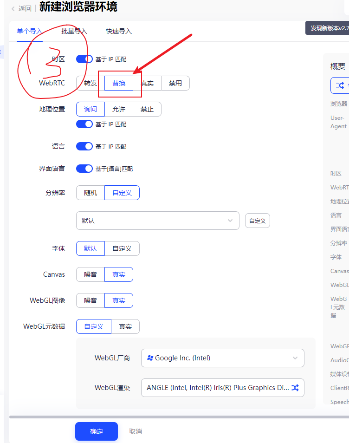Click the 自定义 button beside resolution dropdown
This screenshot has height=443, width=349.
[258, 221]
